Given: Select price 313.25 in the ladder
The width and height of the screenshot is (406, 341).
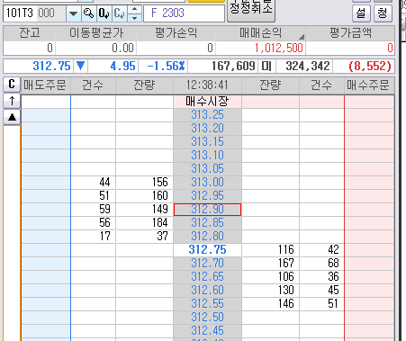Looking at the screenshot, I should [x=207, y=115].
